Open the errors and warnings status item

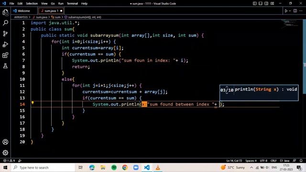point(9,161)
